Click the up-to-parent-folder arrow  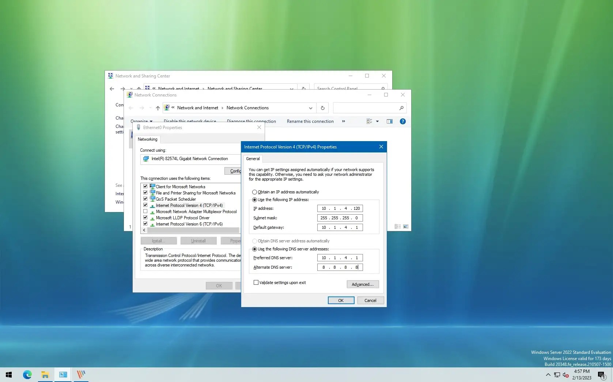[157, 108]
